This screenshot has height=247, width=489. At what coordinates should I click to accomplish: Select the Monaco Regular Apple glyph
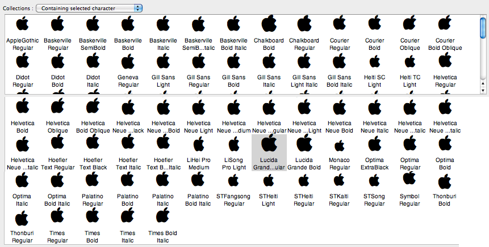[339, 146]
